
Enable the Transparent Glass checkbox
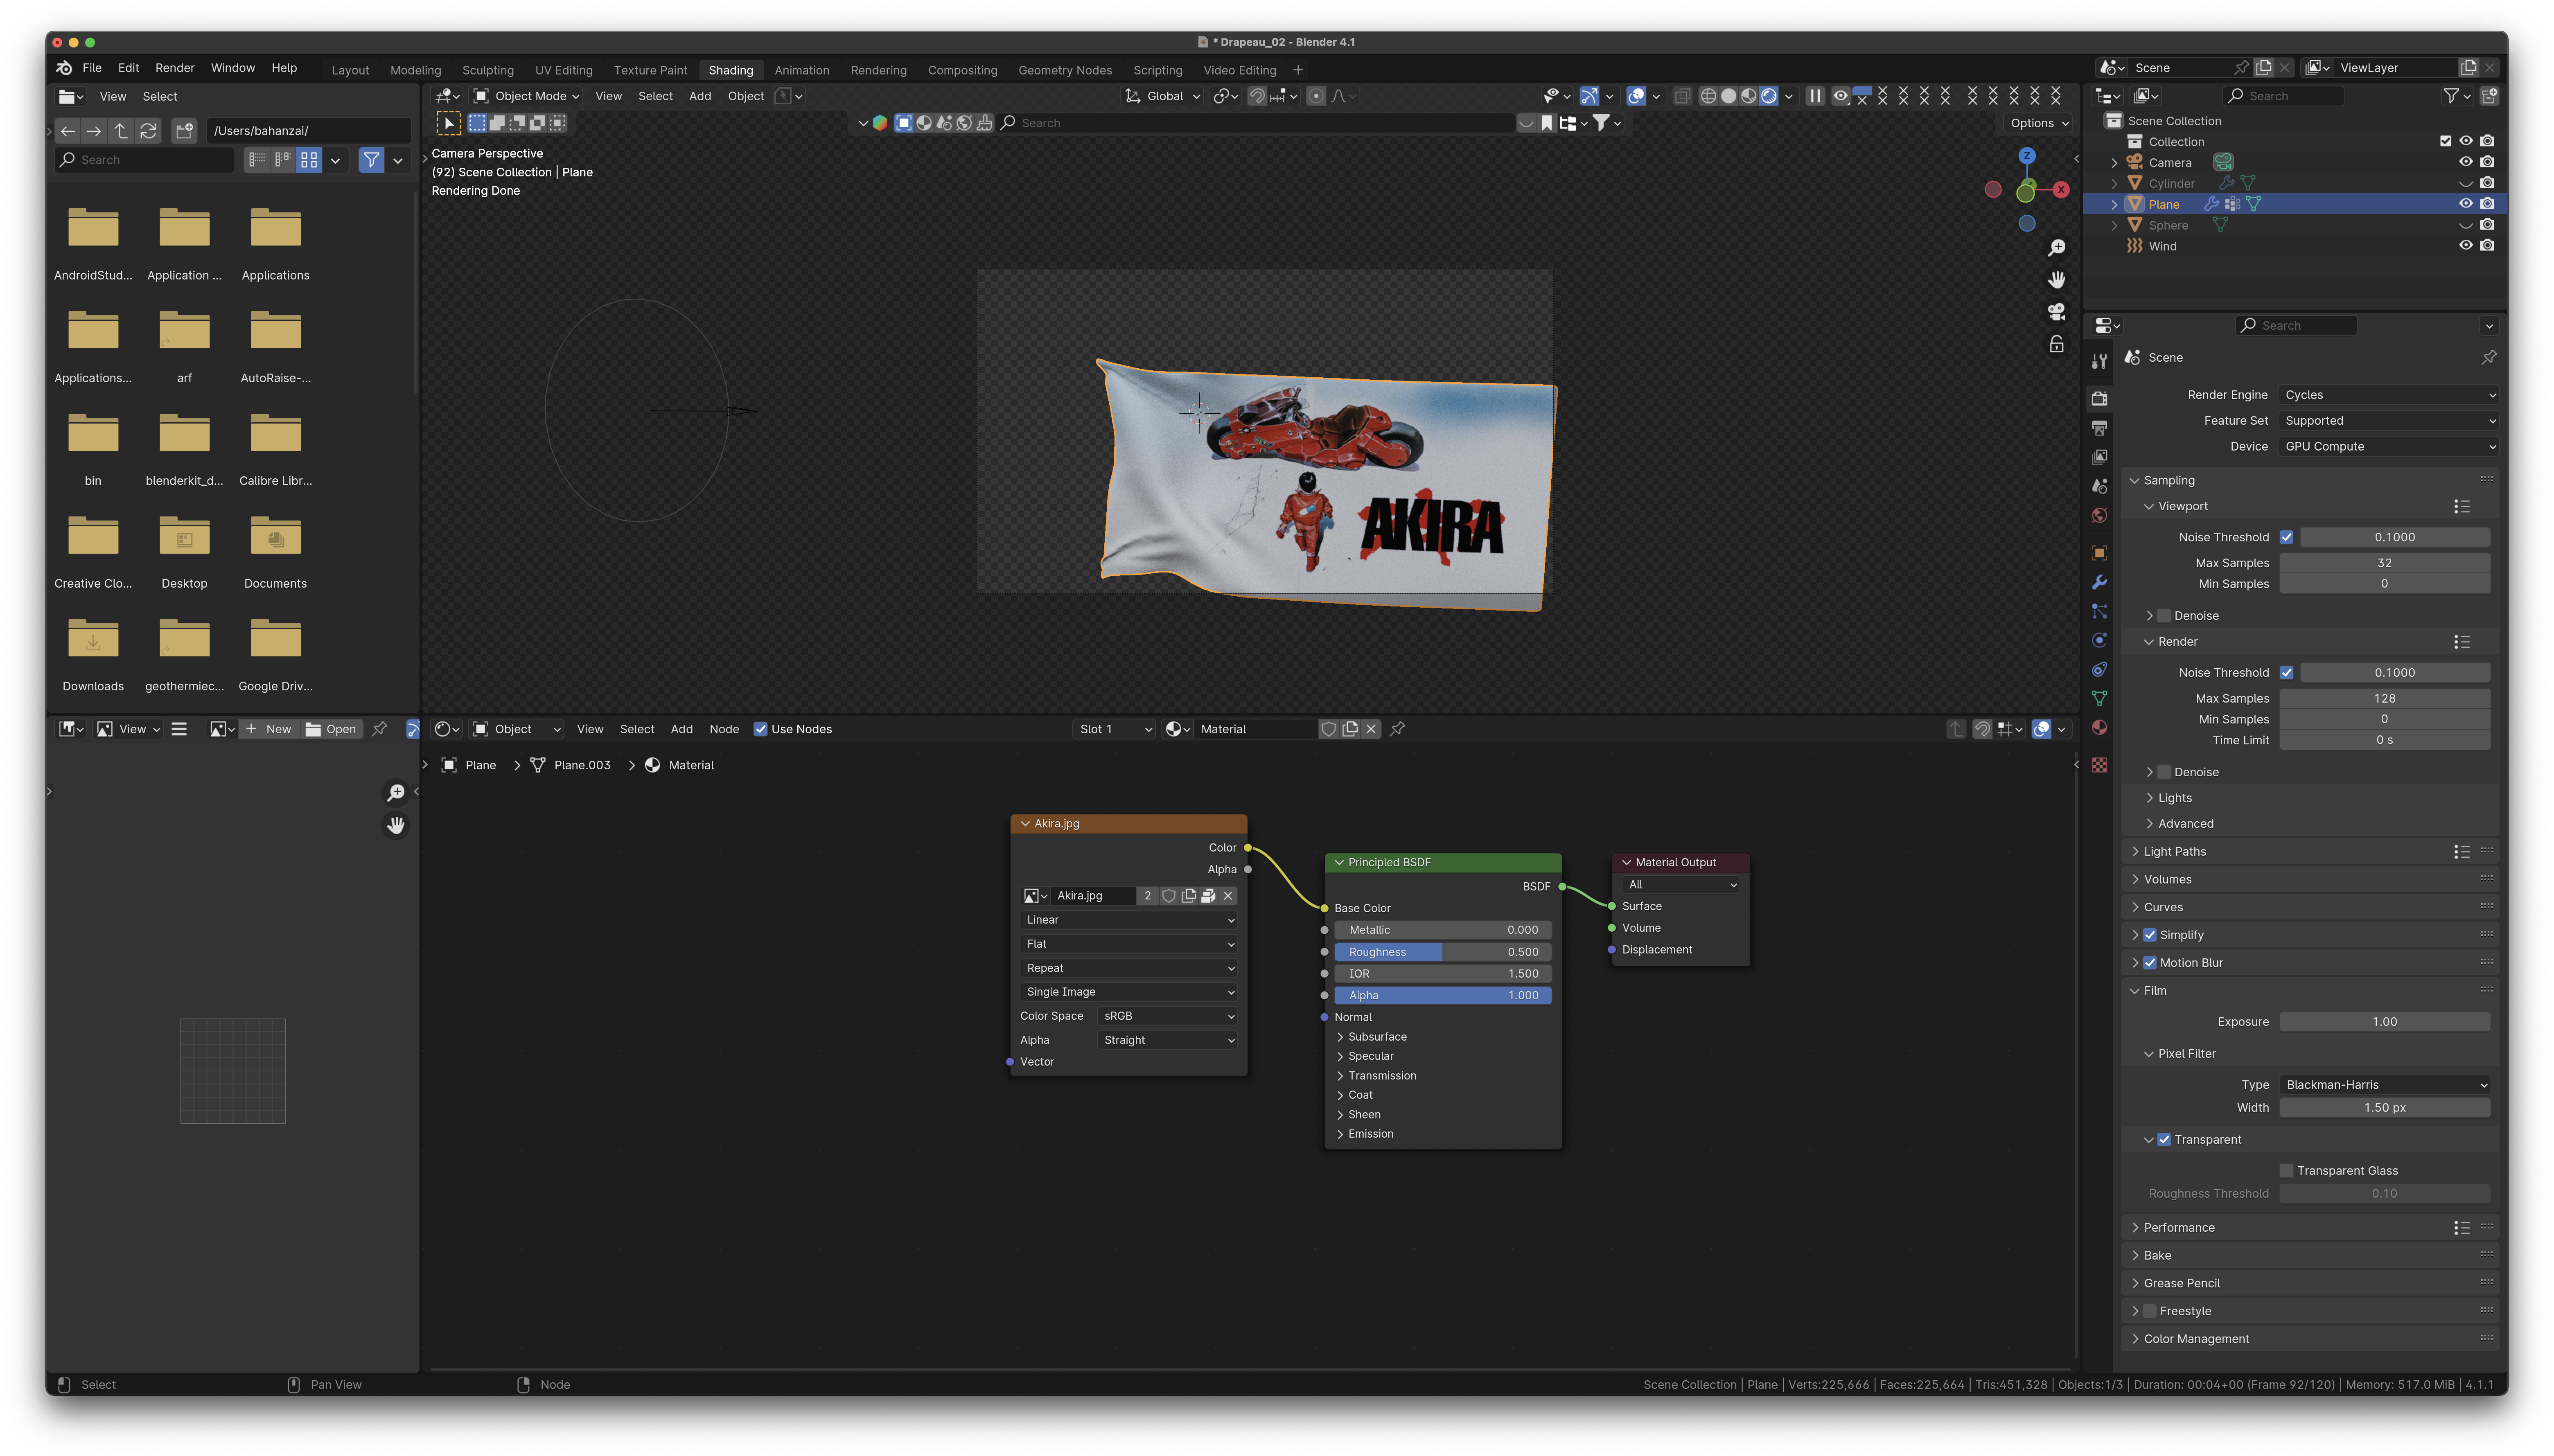click(2286, 1171)
